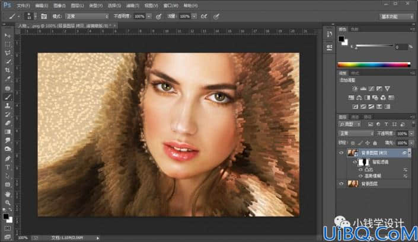Select the Clone Stamp tool
The height and width of the screenshot is (242, 418).
coord(8,105)
